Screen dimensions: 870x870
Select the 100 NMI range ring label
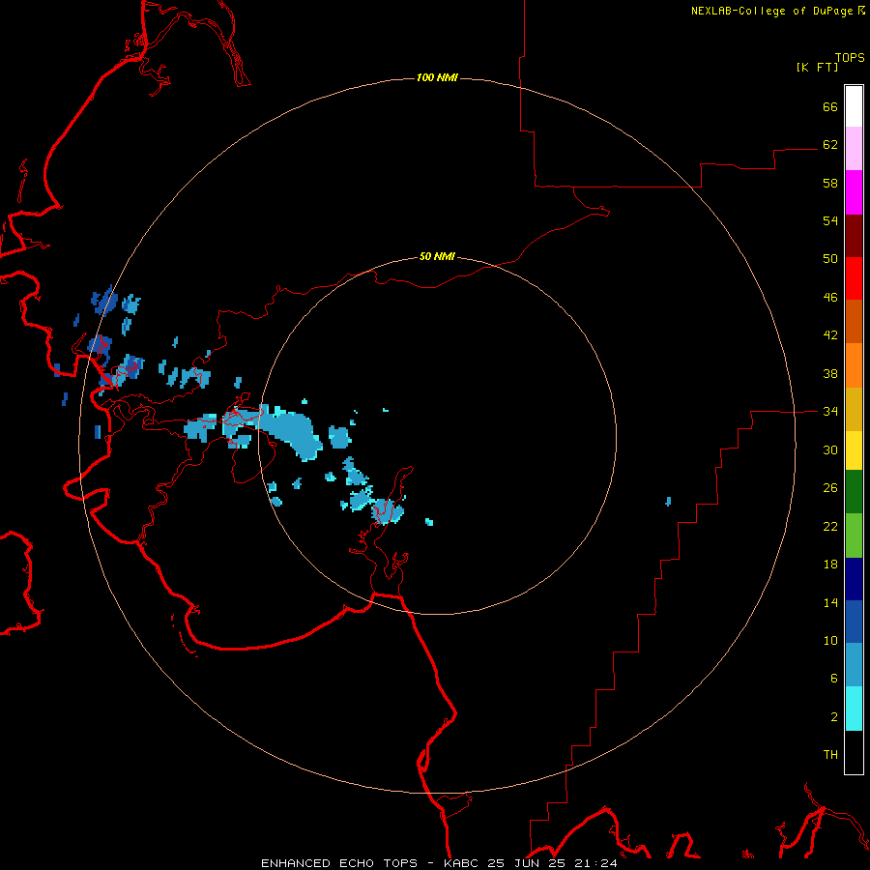pyautogui.click(x=437, y=77)
